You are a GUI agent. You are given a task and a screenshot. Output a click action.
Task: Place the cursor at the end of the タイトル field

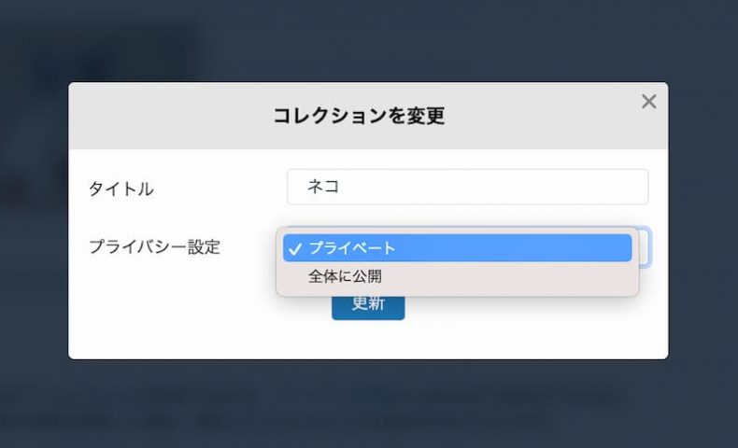pos(612,187)
